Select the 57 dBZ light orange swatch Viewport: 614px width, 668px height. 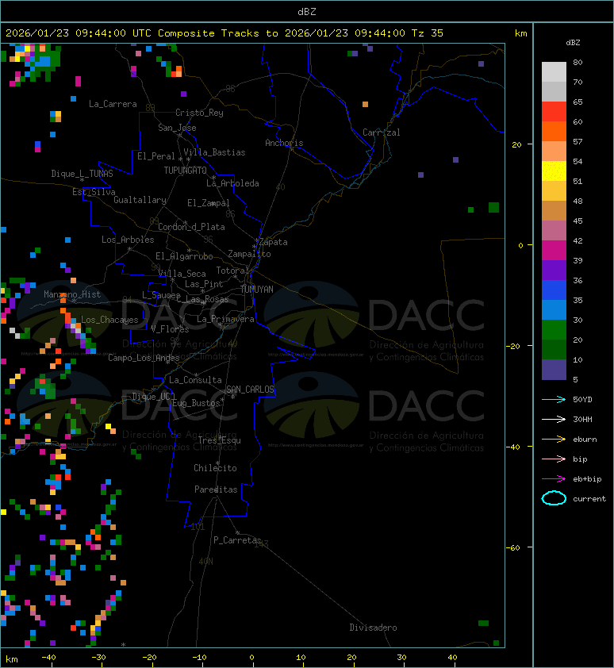tap(554, 152)
